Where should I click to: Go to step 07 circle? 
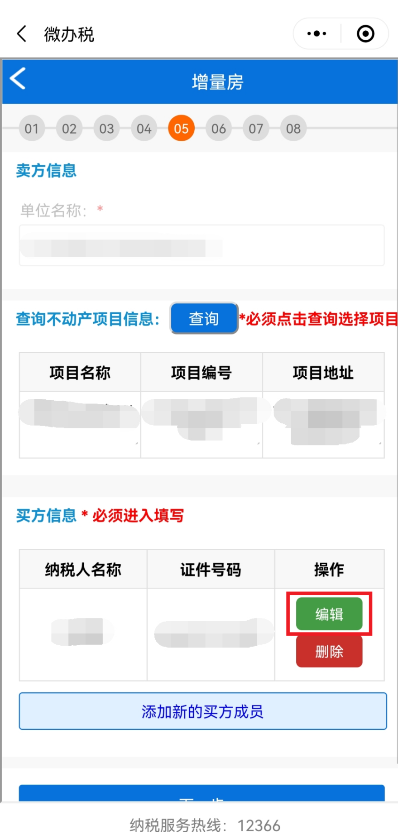tap(256, 129)
